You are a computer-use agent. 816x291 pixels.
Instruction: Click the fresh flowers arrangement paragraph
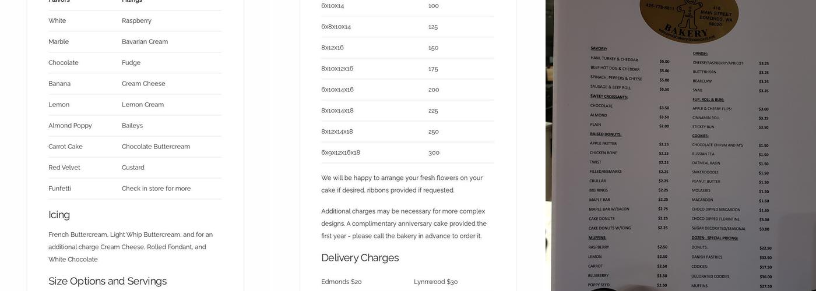tap(402, 184)
